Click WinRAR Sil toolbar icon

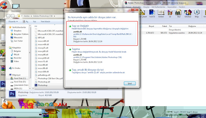point(170,13)
